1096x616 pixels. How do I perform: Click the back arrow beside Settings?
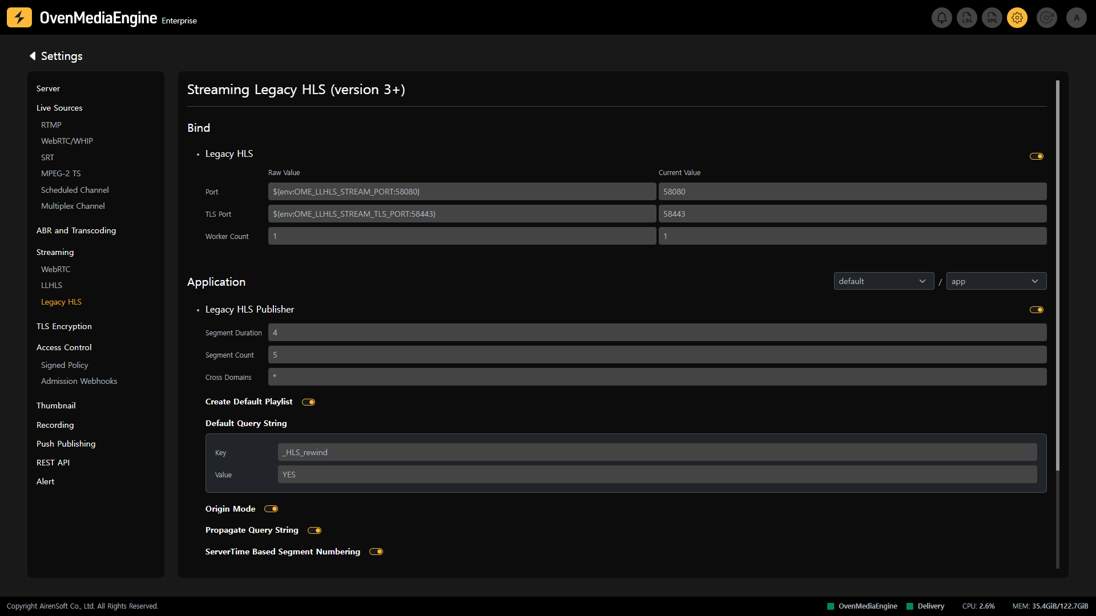coord(33,56)
